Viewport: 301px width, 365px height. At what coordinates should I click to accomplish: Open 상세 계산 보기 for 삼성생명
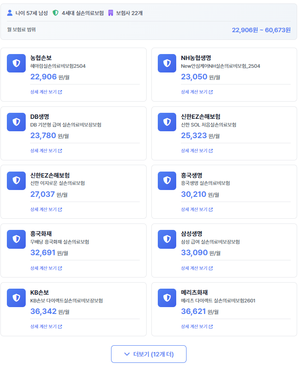click(x=197, y=268)
